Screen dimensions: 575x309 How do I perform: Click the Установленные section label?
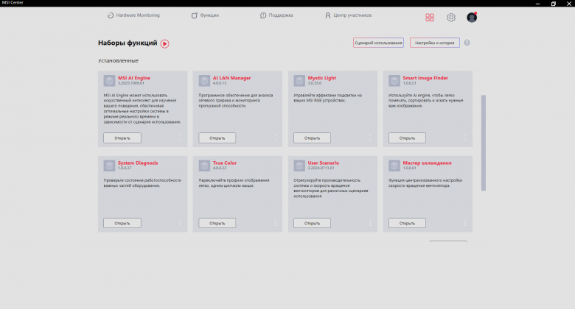pyautogui.click(x=118, y=61)
